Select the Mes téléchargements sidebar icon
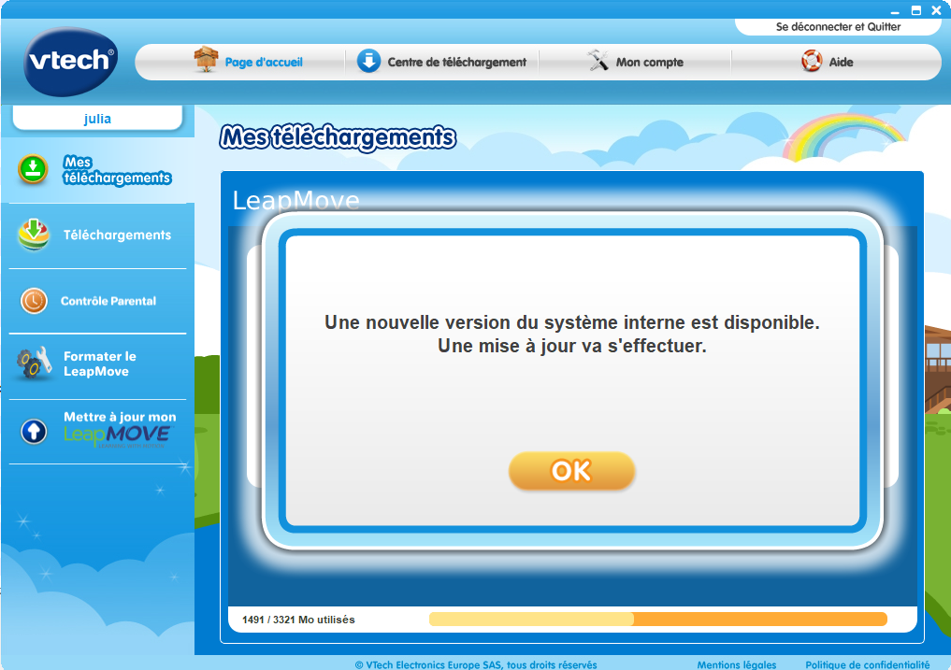This screenshot has height=670, width=951. pyautogui.click(x=32, y=170)
